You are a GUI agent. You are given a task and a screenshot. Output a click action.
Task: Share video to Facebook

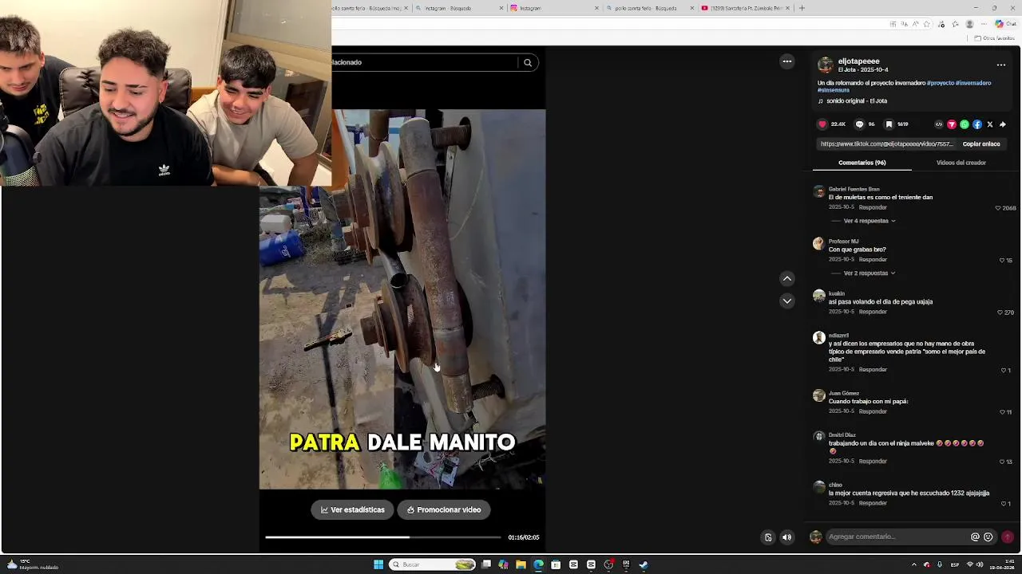click(977, 124)
